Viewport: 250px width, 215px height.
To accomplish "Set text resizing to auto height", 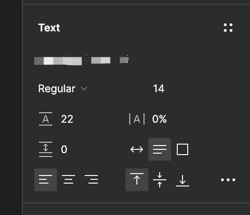I will tap(160, 149).
